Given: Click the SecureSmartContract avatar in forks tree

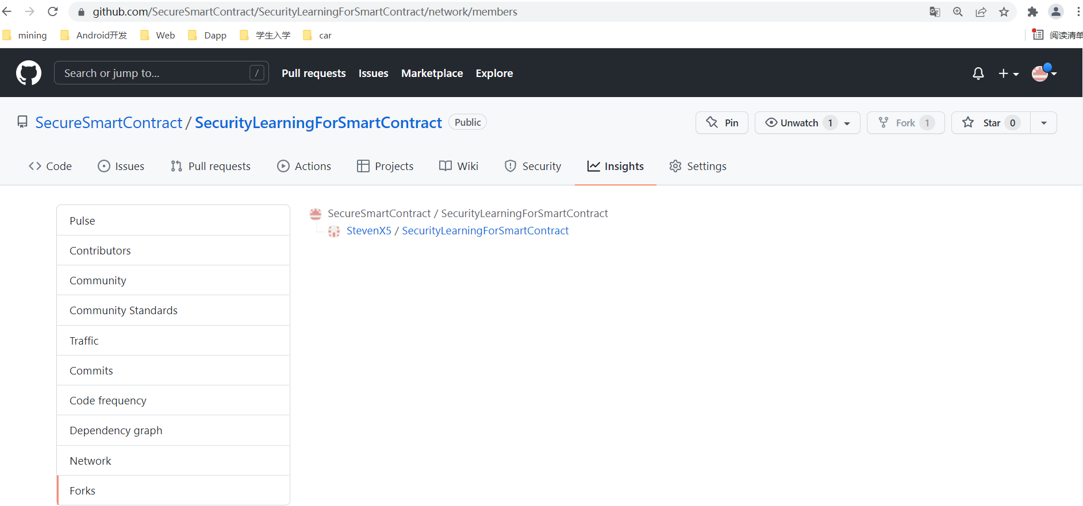Looking at the screenshot, I should 316,214.
